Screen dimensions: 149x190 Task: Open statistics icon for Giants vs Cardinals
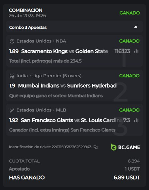pyautogui.click(x=136, y=120)
